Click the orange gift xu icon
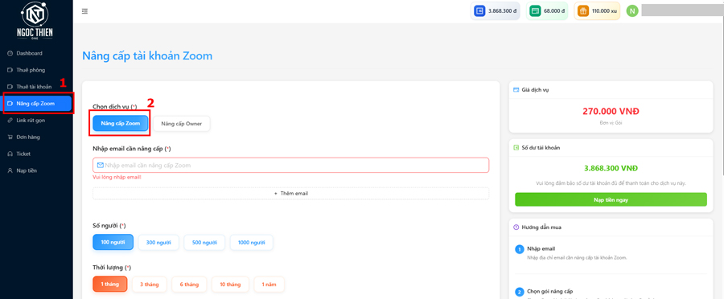Viewport: 724px width, 299px height. [584, 11]
